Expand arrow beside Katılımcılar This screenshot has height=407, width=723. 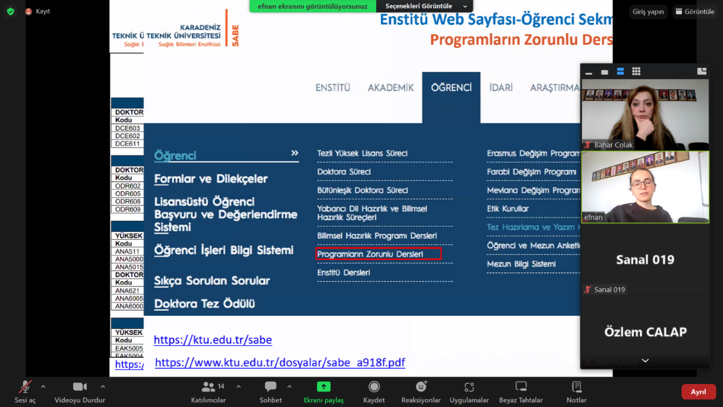click(x=238, y=386)
